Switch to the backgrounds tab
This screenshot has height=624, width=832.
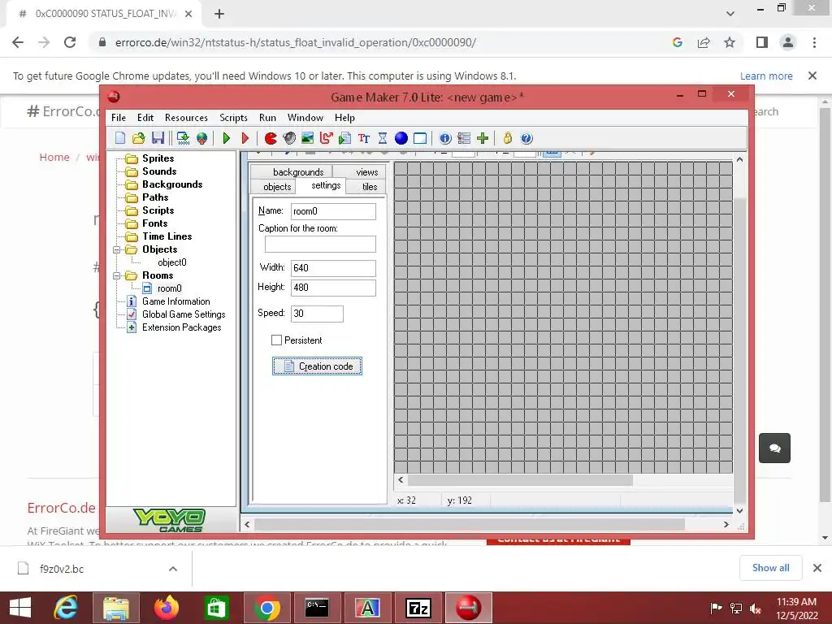click(292, 172)
